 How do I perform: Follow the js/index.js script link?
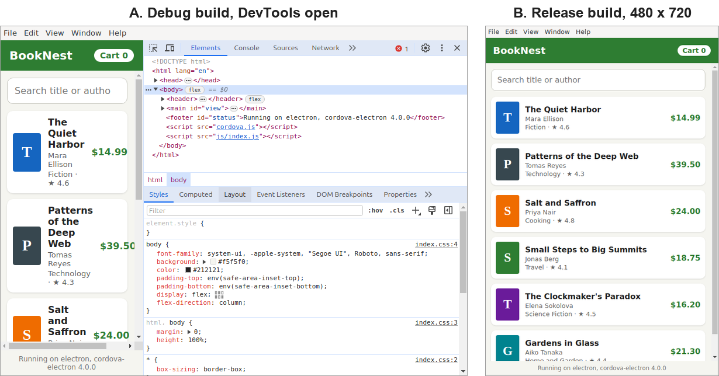tap(237, 136)
